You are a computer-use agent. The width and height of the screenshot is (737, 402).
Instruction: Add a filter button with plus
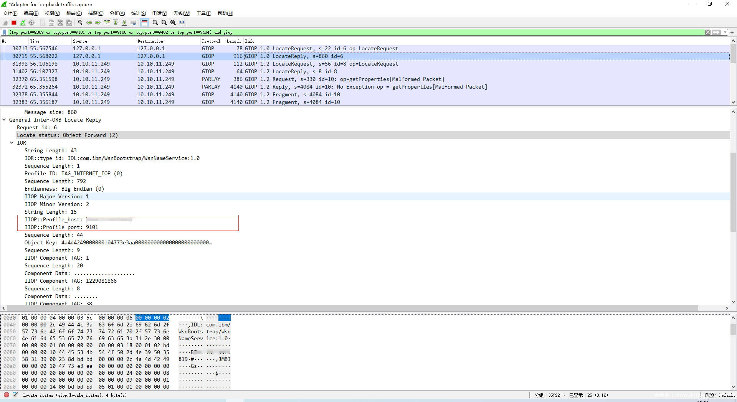coord(732,32)
